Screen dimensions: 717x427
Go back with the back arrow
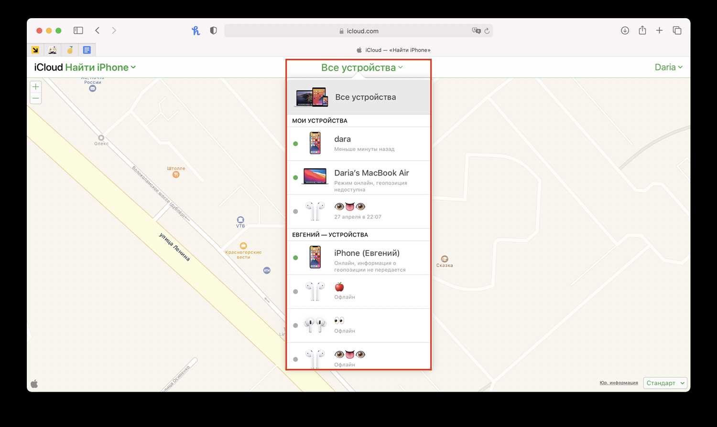point(98,31)
